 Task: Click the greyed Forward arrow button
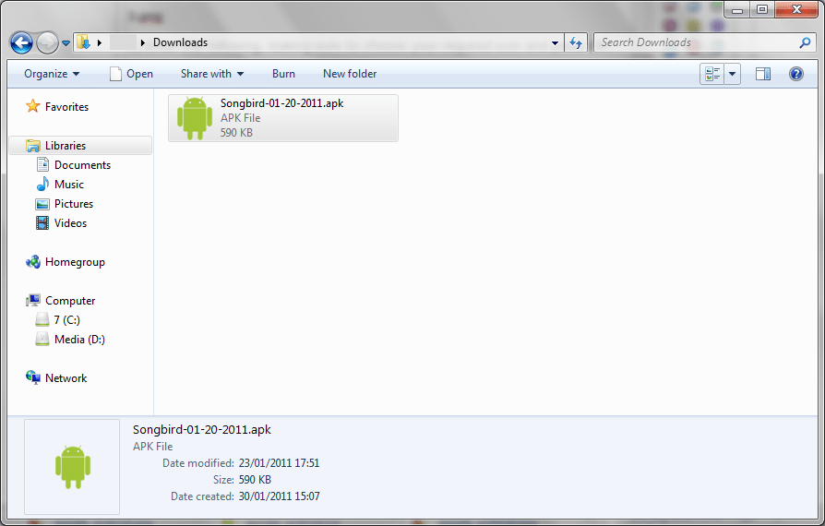(x=47, y=42)
